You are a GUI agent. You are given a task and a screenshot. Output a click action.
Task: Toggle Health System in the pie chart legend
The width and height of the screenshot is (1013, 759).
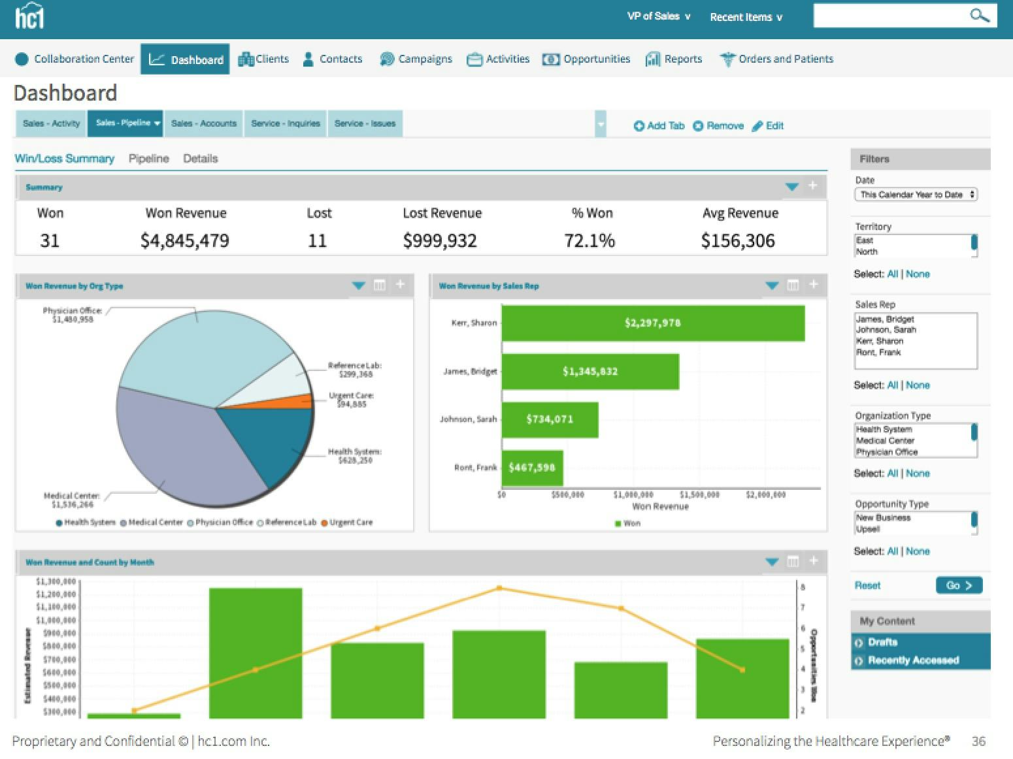(x=86, y=522)
